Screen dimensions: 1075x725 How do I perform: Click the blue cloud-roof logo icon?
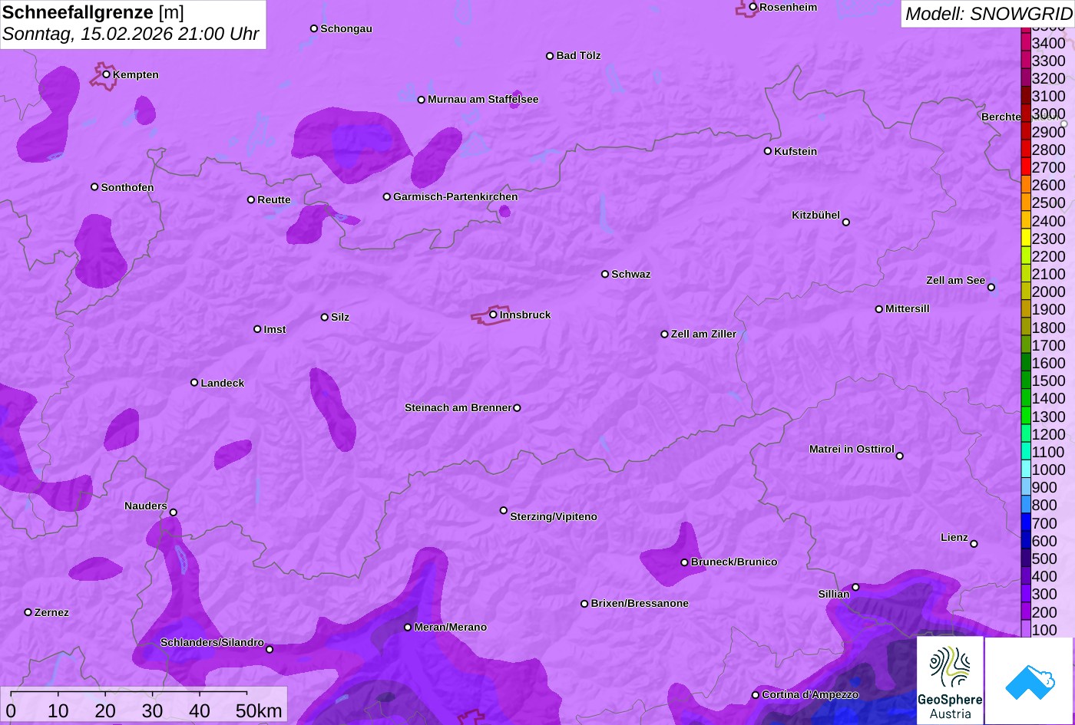tap(1030, 681)
